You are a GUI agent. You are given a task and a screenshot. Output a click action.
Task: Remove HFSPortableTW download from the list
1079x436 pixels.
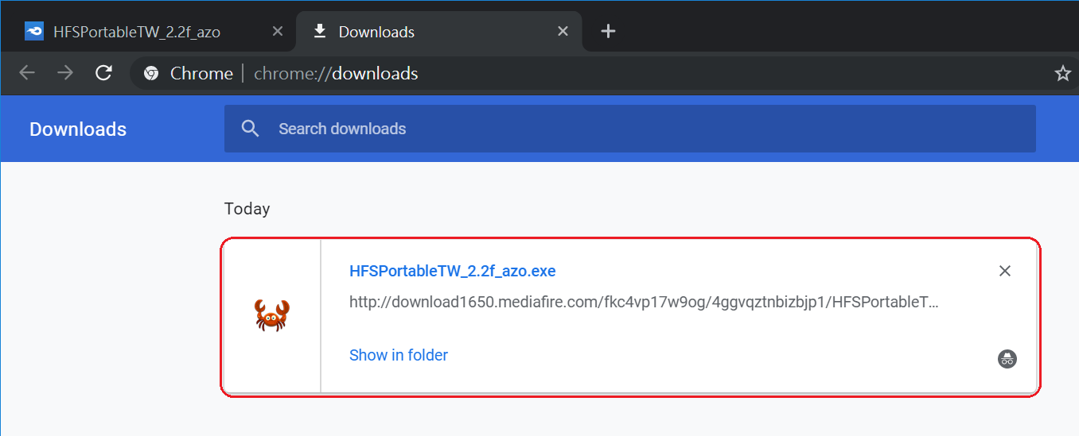(1005, 271)
